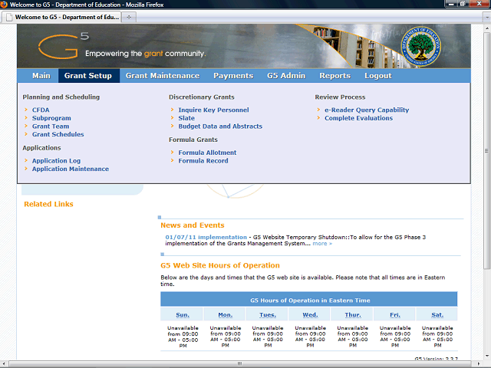Open the Subprogram link
The image size is (491, 368).
point(51,118)
